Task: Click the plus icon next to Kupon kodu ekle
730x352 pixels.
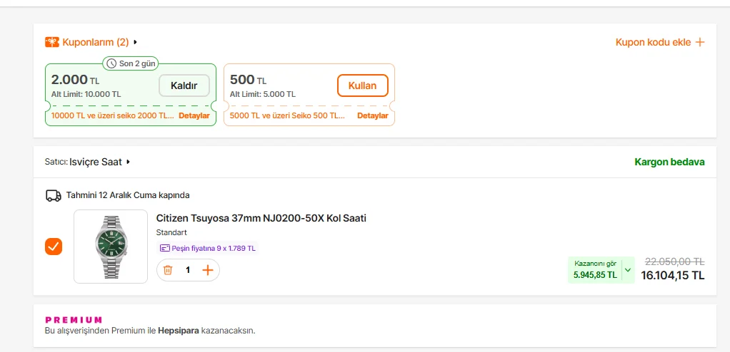Action: pos(700,42)
